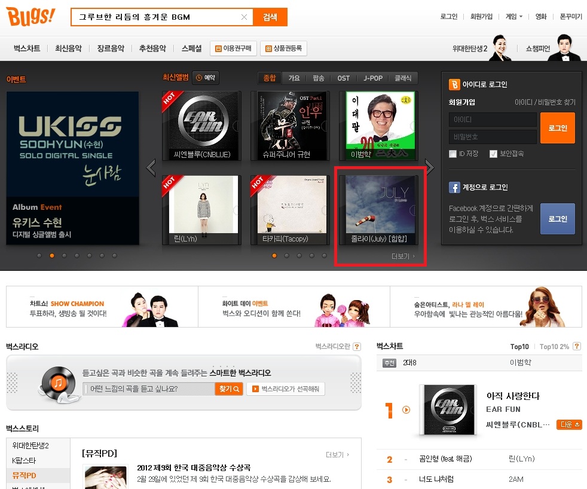This screenshot has width=587, height=489.
Task: Open the 라나 델 레이 banner
Action: [486, 307]
